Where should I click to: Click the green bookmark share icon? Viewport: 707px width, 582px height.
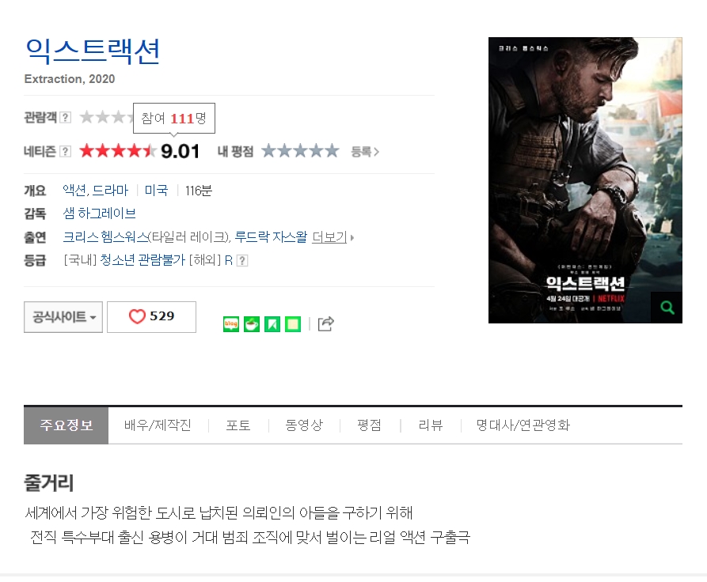pos(272,324)
